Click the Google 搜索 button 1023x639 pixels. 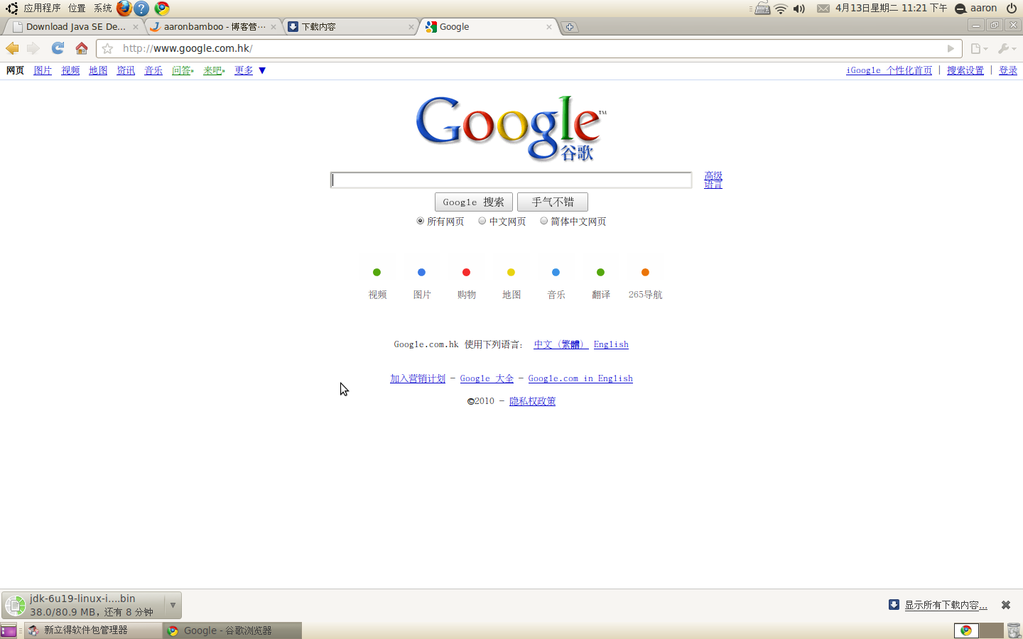tap(473, 202)
